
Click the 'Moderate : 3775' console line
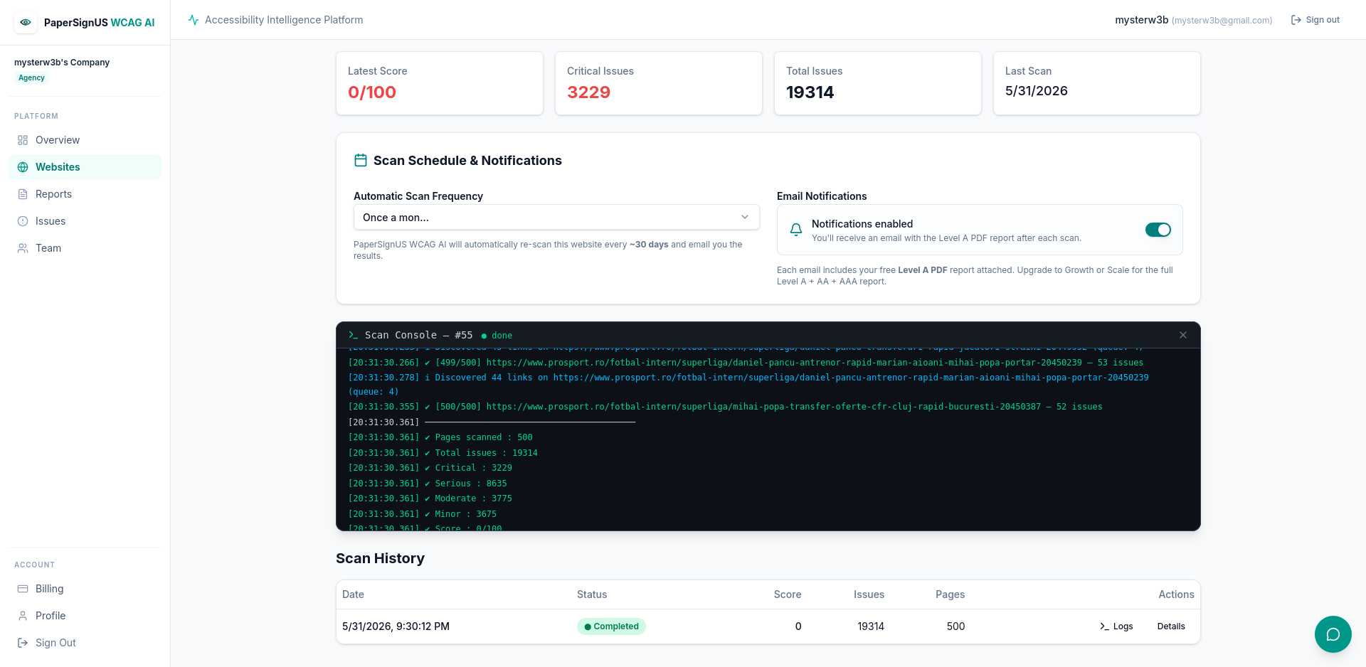(430, 498)
